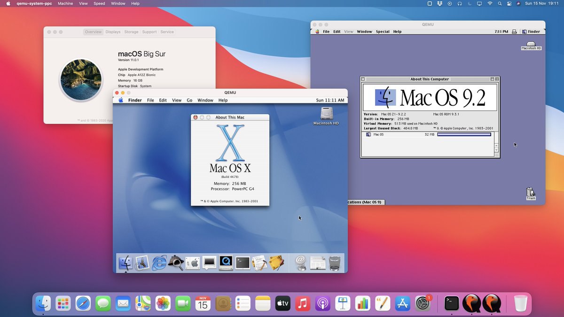Click the Mac OS memory usage bar
The height and width of the screenshot is (317, 564).
click(x=464, y=134)
